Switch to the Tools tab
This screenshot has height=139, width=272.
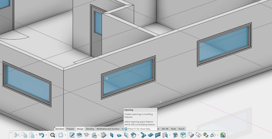173,129
